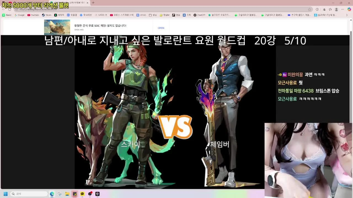Click the page vertical scrollbar
The width and height of the screenshot is (353, 198).
[x=351, y=77]
